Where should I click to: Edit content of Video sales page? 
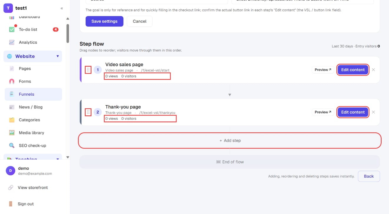(353, 70)
